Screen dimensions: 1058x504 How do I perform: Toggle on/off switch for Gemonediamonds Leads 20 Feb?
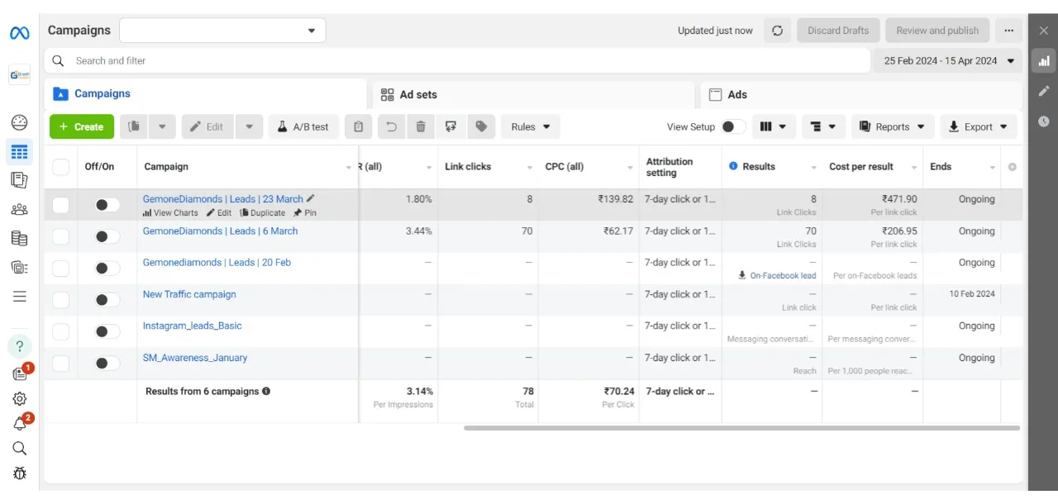pyautogui.click(x=107, y=269)
